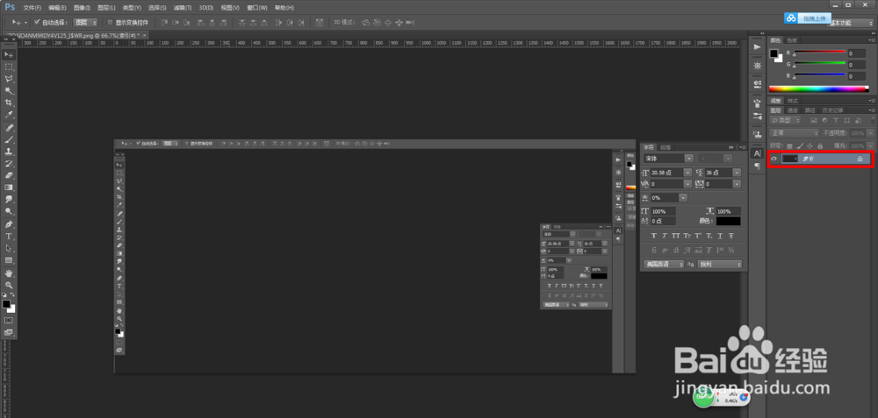
Task: Select the Rectangle shape tool
Action: coord(9,260)
